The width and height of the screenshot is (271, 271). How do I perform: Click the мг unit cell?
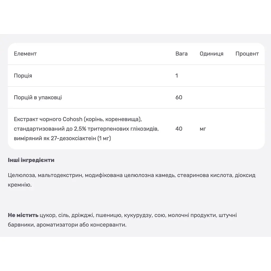(x=203, y=129)
